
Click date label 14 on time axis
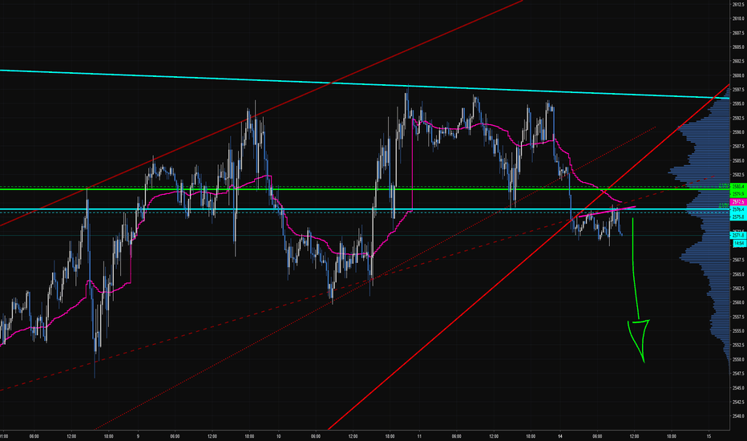560,436
